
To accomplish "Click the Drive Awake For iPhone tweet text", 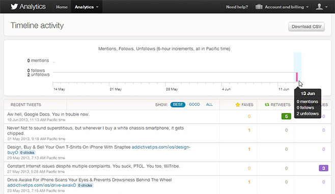I will pos(89,180).
